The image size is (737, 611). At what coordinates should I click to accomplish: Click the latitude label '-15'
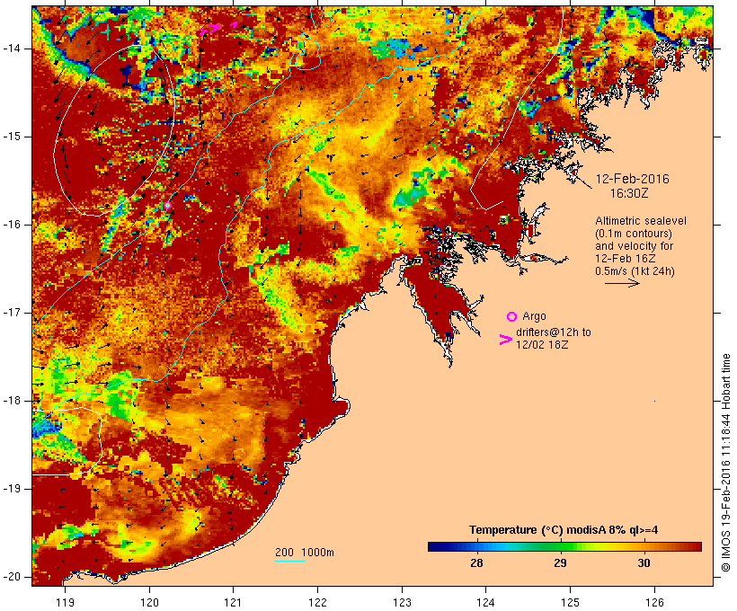tap(12, 137)
